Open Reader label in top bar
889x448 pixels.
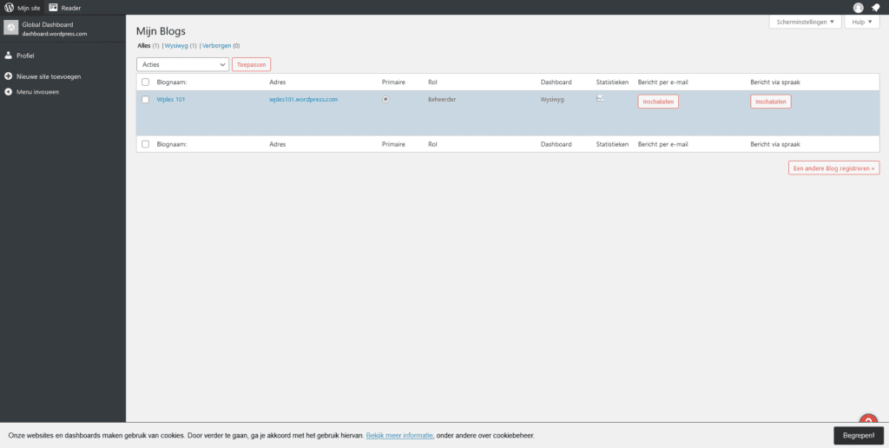pyautogui.click(x=71, y=8)
